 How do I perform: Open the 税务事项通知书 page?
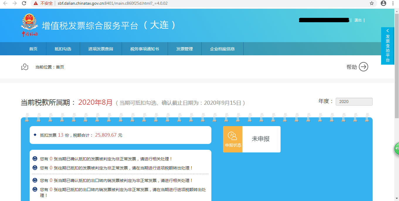(x=145, y=49)
